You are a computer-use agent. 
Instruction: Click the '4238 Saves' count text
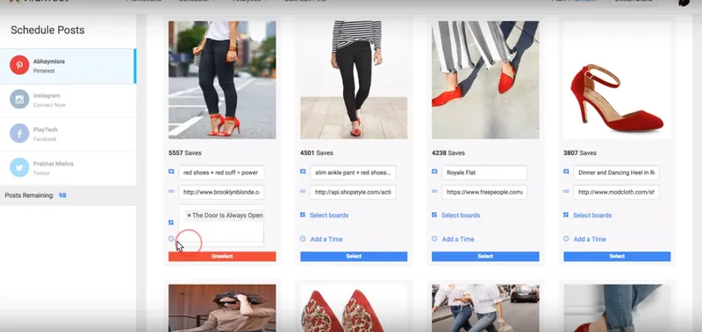click(x=448, y=152)
